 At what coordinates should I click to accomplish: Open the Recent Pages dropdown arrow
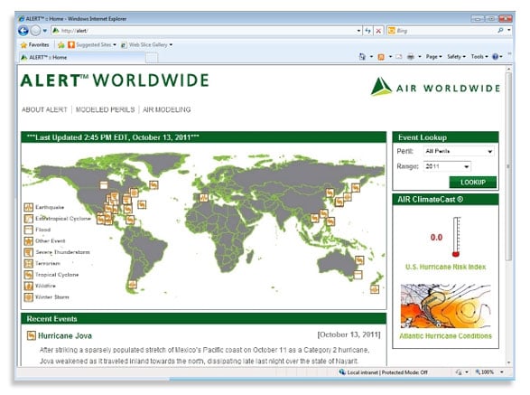44,31
